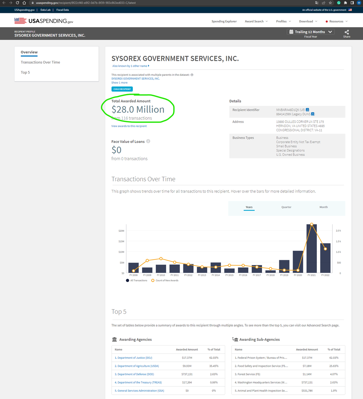Open the glossary icon next to UEI
363x399 pixels.
tap(308, 110)
